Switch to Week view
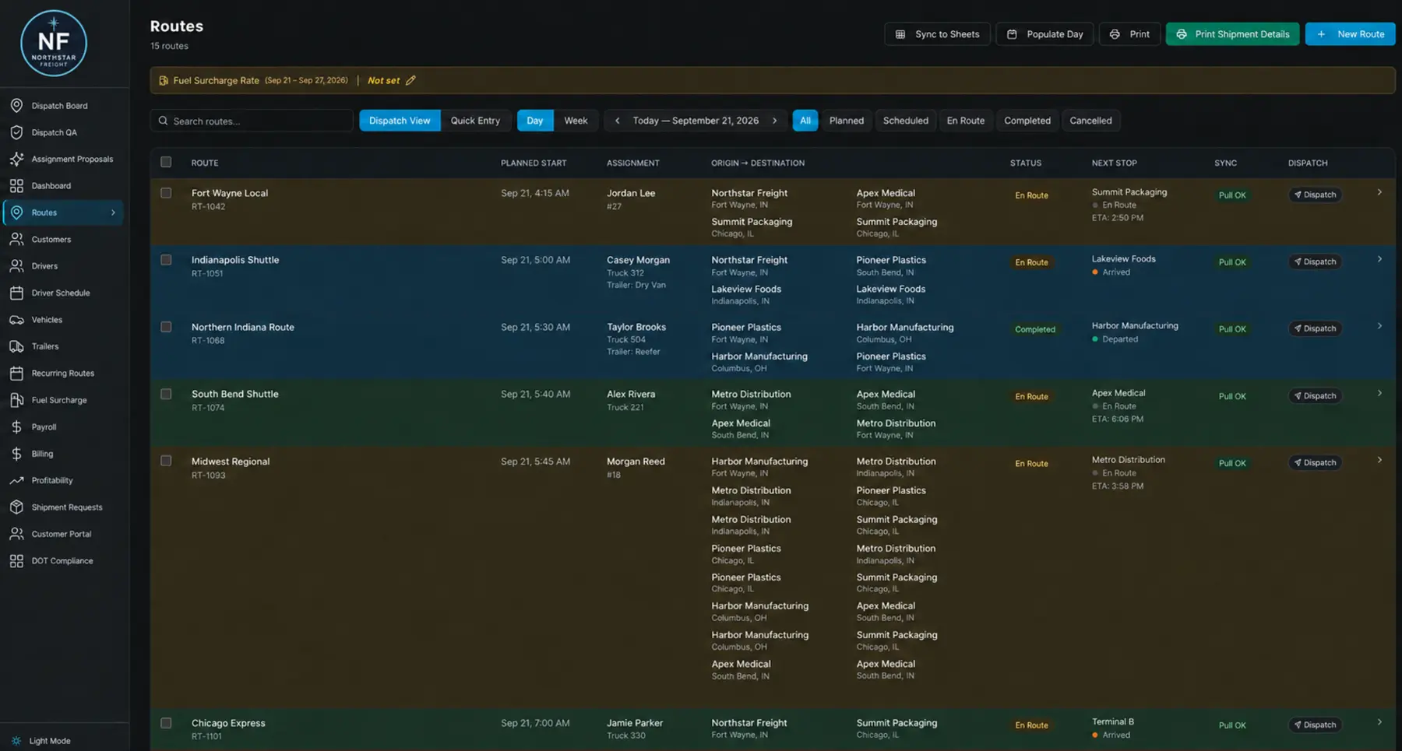The height and width of the screenshot is (751, 1402). click(x=576, y=121)
